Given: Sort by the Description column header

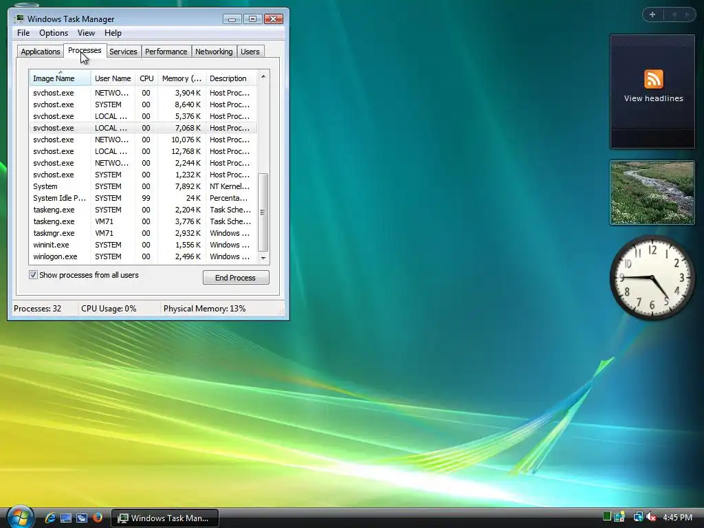Looking at the screenshot, I should pyautogui.click(x=231, y=78).
